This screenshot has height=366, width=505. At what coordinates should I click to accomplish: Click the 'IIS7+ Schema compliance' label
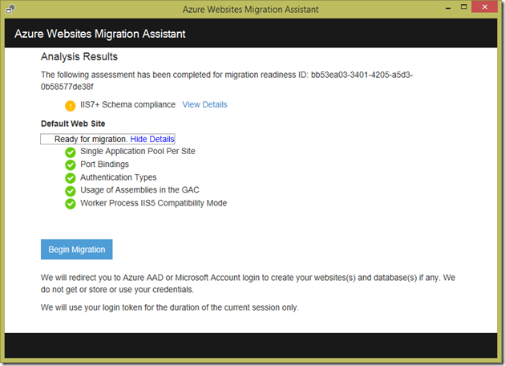pos(128,104)
